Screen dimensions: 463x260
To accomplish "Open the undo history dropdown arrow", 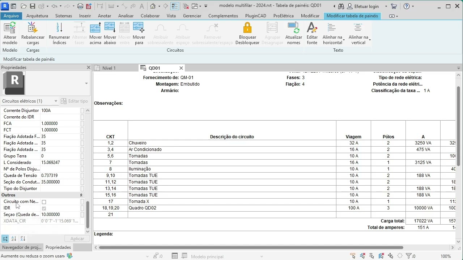I will pos(60,6).
